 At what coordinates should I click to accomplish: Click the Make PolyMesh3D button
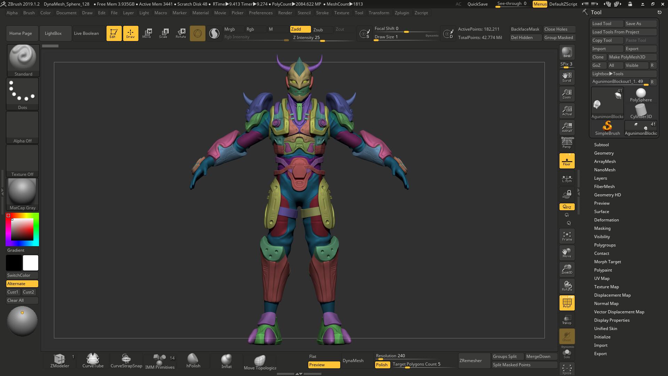[632, 57]
